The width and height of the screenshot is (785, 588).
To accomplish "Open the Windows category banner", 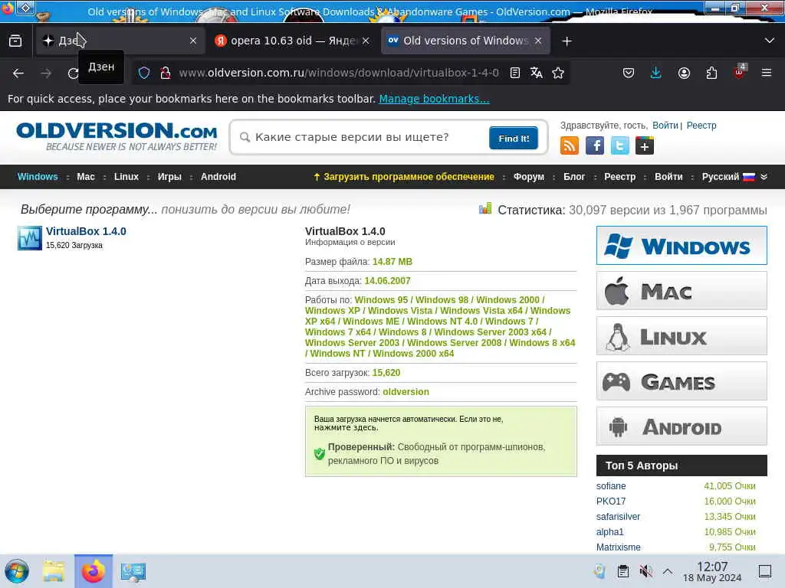I will tap(682, 246).
